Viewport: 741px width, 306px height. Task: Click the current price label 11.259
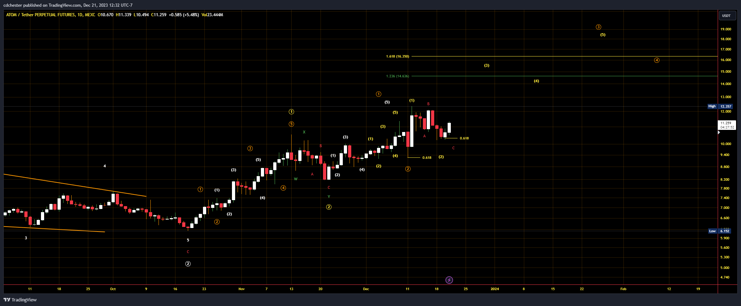[727, 125]
